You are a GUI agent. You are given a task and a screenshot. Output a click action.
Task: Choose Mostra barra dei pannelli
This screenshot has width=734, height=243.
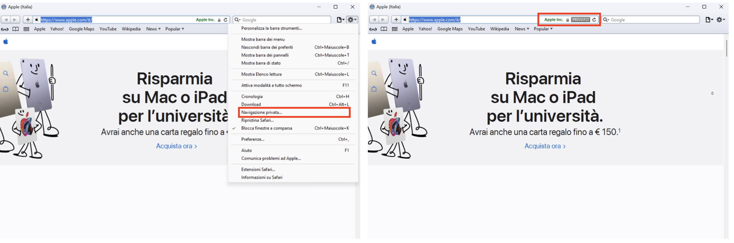[293, 55]
